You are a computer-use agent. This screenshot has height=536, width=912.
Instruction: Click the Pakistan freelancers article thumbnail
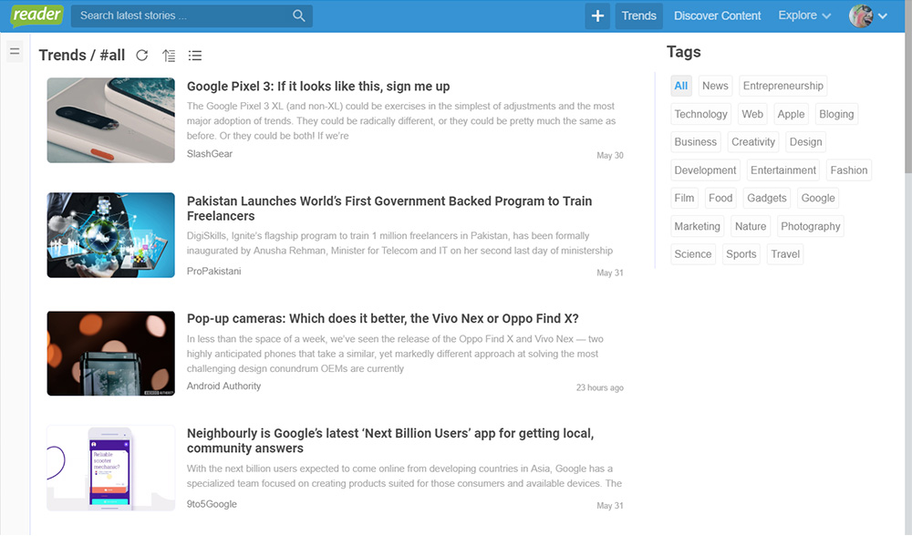tap(111, 235)
